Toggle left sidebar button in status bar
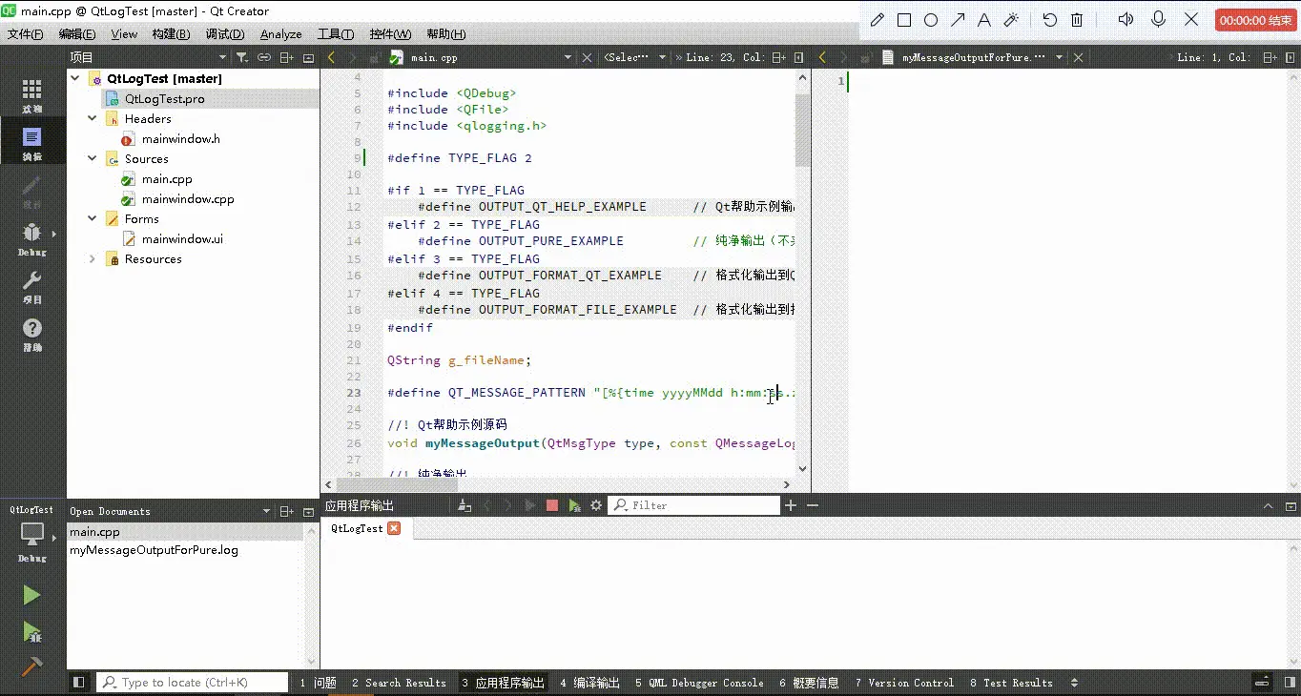Image resolution: width=1301 pixels, height=696 pixels. (x=79, y=683)
